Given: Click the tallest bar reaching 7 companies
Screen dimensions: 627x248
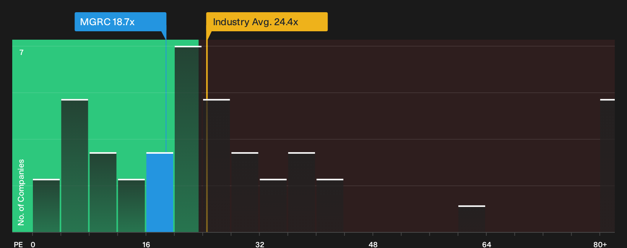Looking at the screenshot, I should 188,139.
